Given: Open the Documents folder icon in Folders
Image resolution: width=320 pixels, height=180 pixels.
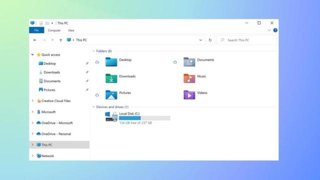Looking at the screenshot, I should [189, 62].
